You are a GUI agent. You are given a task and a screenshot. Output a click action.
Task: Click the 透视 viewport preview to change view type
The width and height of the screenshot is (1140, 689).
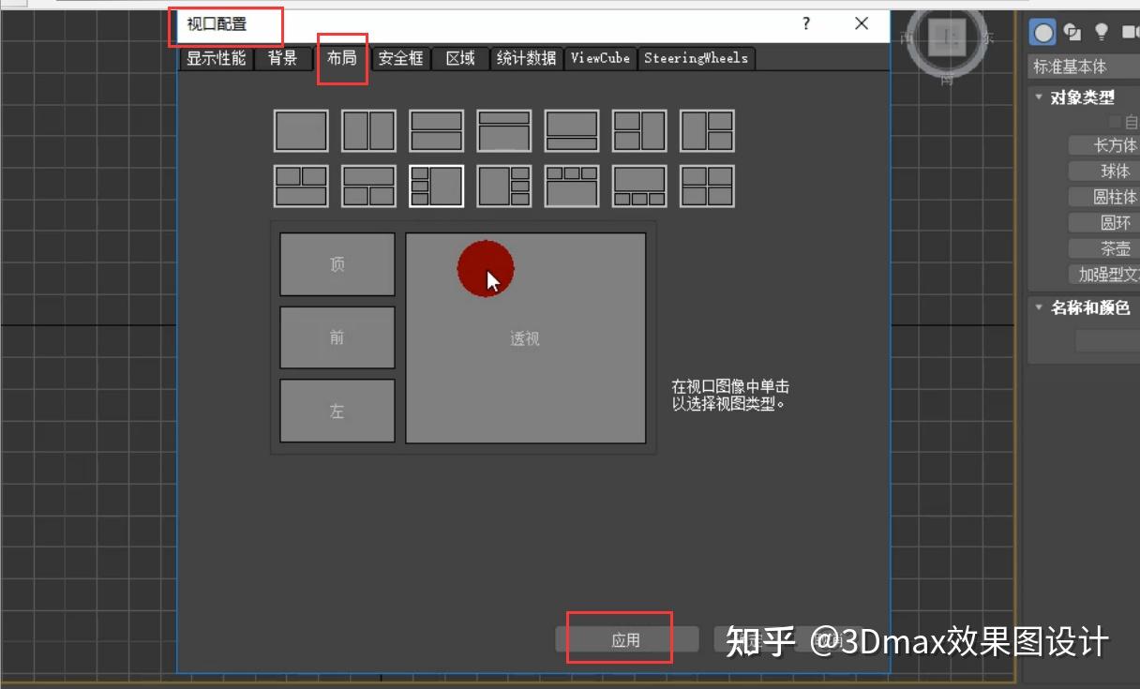(525, 337)
